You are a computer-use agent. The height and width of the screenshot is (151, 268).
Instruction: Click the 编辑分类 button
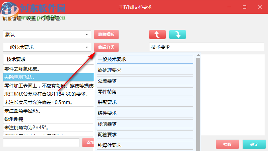click(x=106, y=47)
